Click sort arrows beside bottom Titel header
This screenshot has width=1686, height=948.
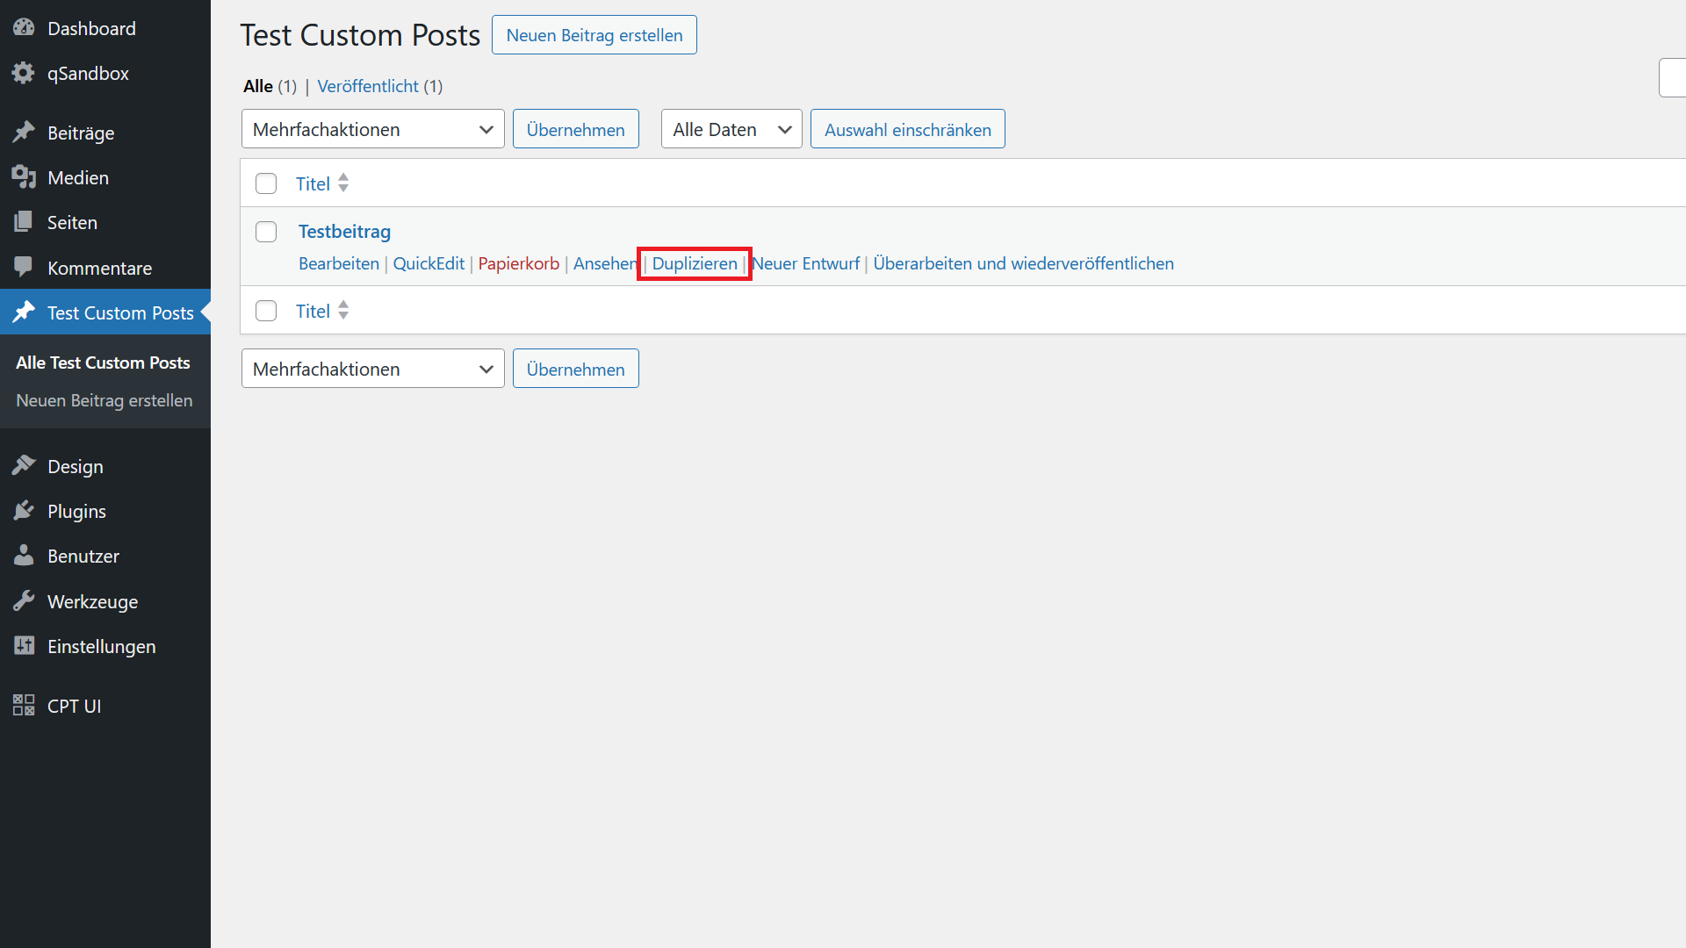[343, 310]
